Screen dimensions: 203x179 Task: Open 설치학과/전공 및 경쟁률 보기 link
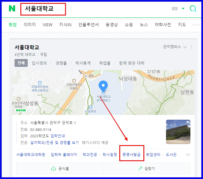[x=55, y=143]
